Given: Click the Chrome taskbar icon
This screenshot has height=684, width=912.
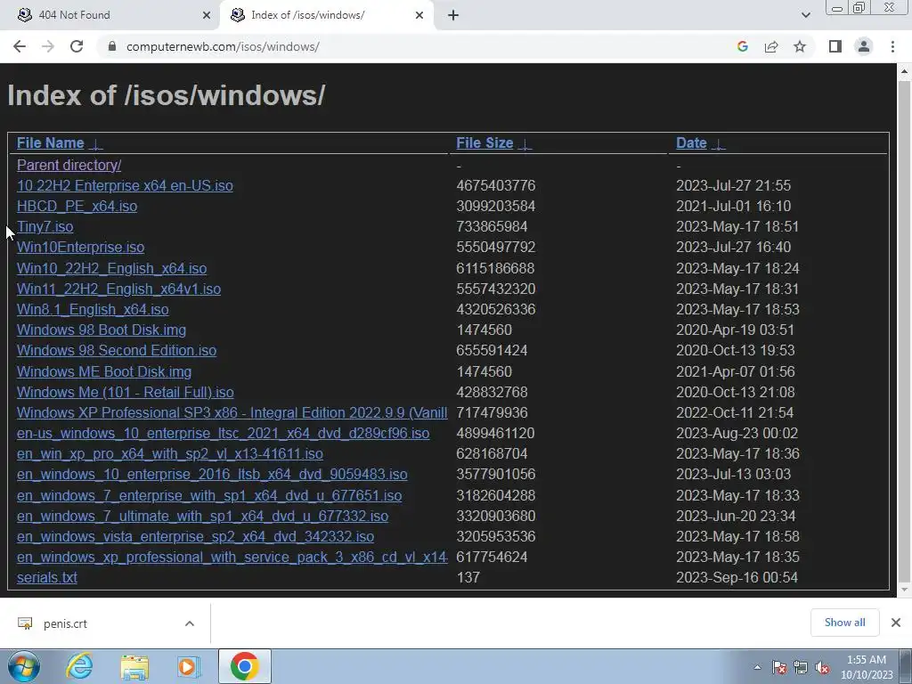Looking at the screenshot, I should pyautogui.click(x=244, y=666).
